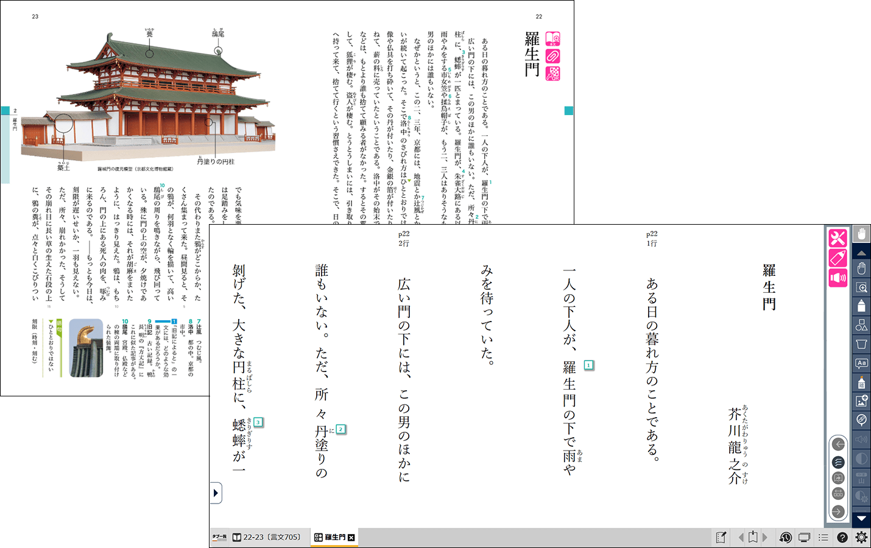The image size is (871, 548).
Task: Click annotation marker 3 beside 蟋蟀
Action: click(x=258, y=422)
